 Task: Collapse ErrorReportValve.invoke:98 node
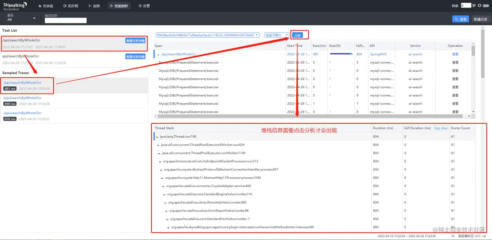(x=167, y=211)
